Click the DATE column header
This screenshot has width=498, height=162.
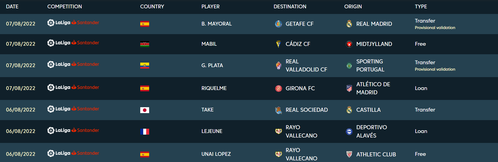tap(12, 6)
